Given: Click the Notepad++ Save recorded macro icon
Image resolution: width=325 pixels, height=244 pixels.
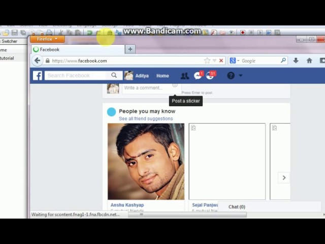Looking at the screenshot, I should (x=277, y=33).
